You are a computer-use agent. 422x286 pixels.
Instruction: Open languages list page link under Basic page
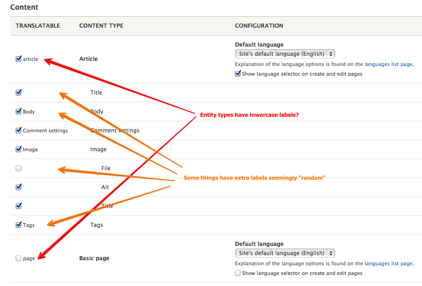coord(388,263)
